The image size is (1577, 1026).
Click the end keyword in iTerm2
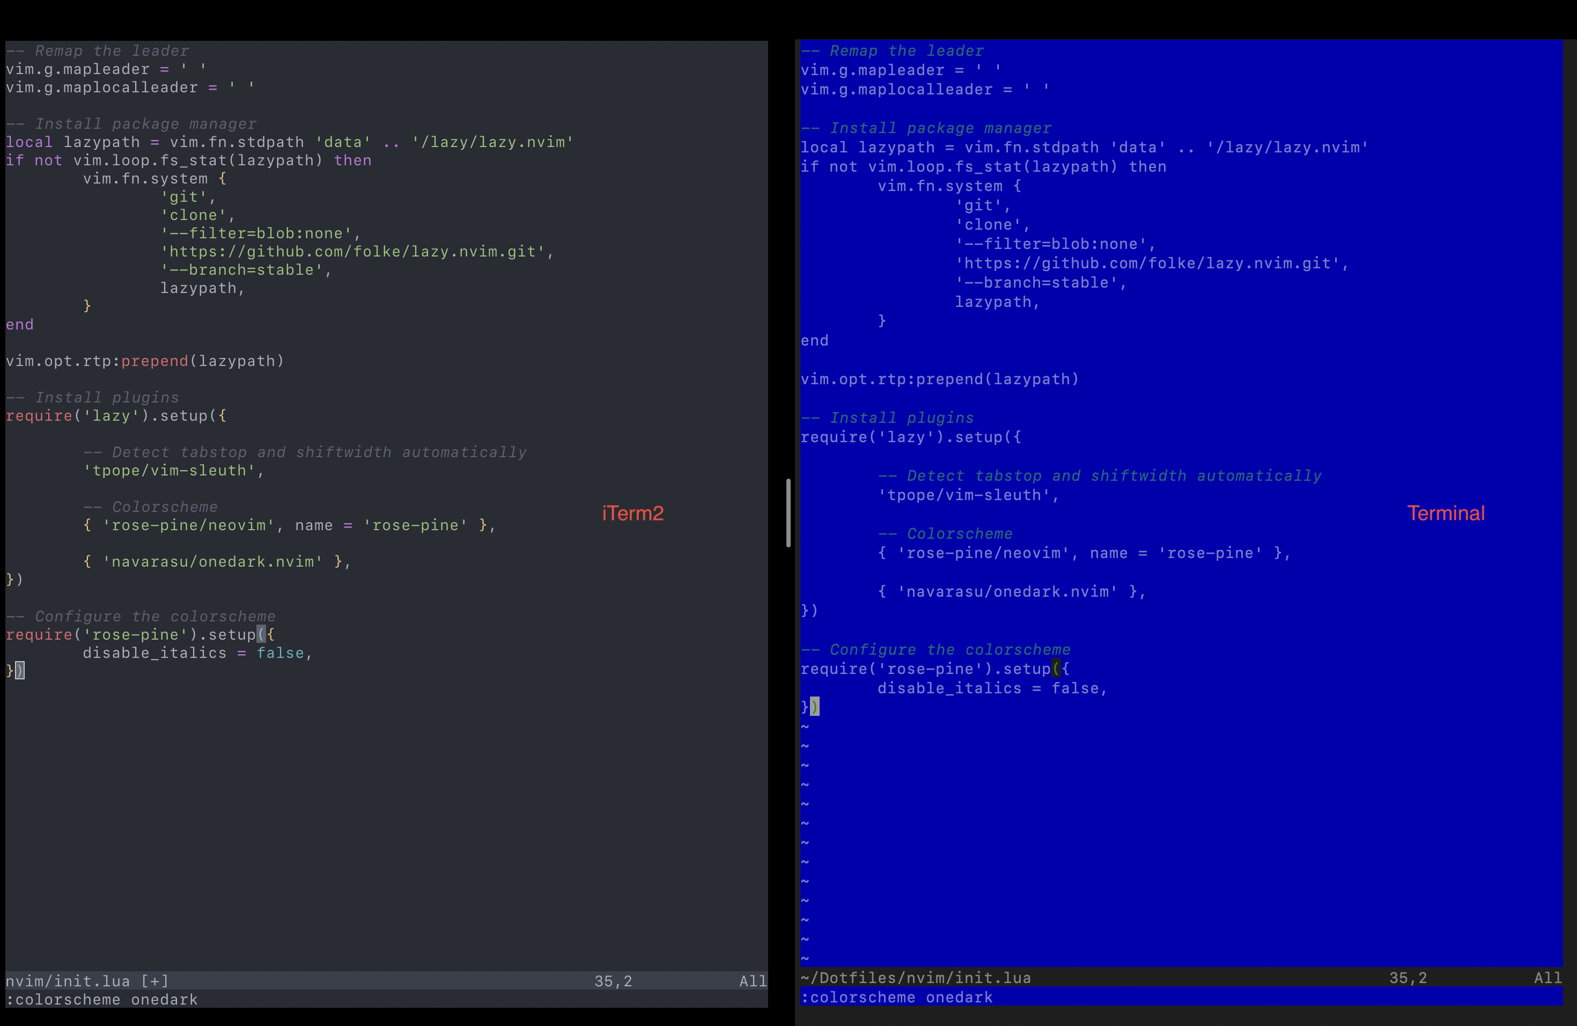coord(19,324)
